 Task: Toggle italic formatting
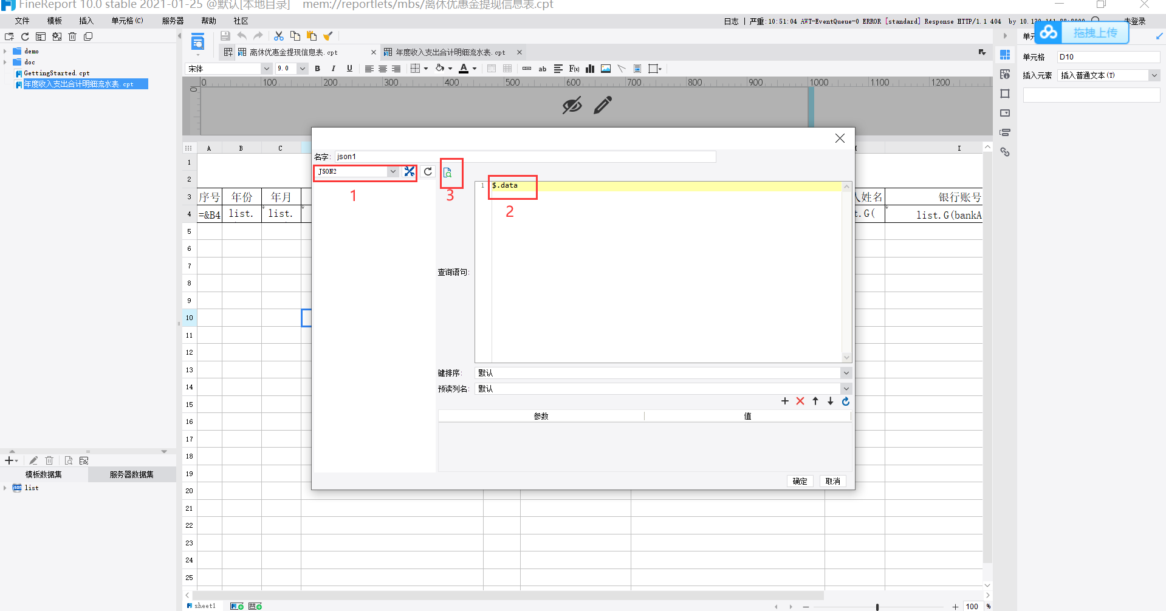[x=333, y=69]
